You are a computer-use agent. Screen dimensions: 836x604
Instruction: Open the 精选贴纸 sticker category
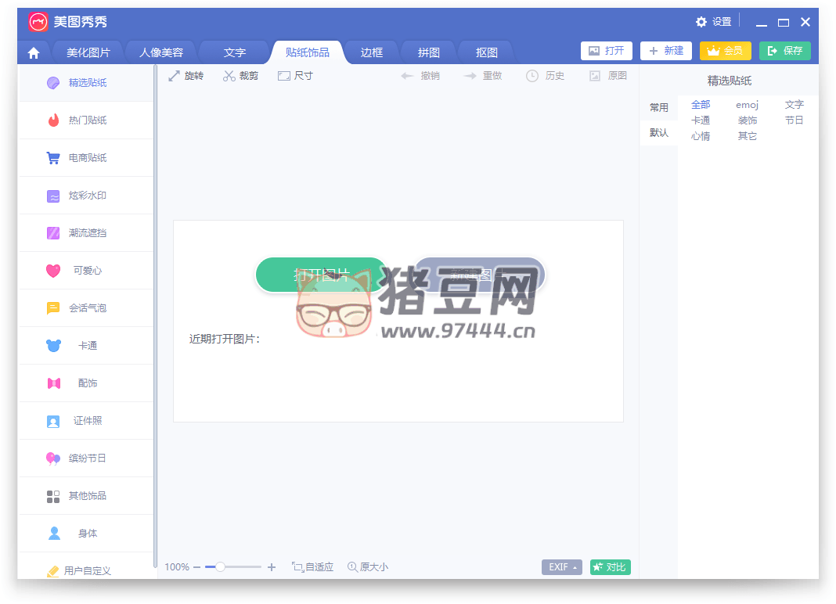[x=86, y=83]
